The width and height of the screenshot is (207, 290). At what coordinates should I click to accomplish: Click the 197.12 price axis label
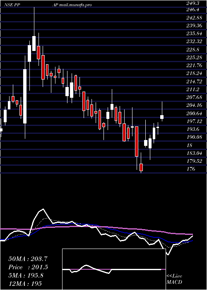(x=194, y=121)
